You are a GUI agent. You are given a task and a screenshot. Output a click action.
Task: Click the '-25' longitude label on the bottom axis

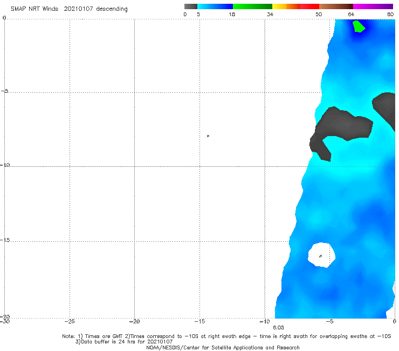point(70,321)
